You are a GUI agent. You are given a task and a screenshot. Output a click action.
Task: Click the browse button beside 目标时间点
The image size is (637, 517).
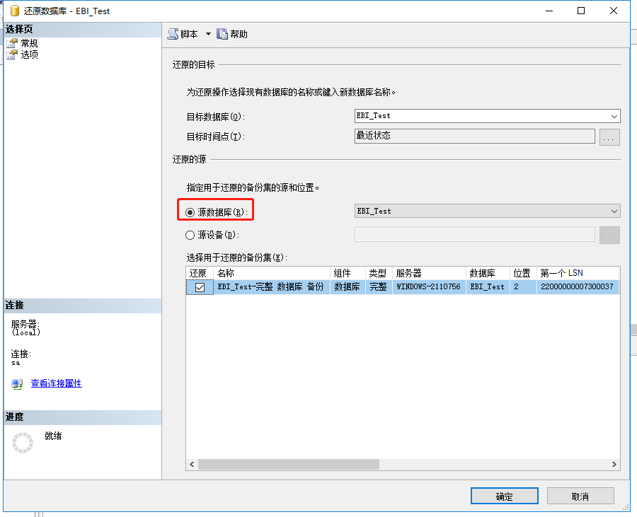[x=609, y=136]
